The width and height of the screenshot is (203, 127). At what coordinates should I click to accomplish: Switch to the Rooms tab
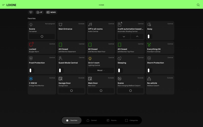click(111, 120)
